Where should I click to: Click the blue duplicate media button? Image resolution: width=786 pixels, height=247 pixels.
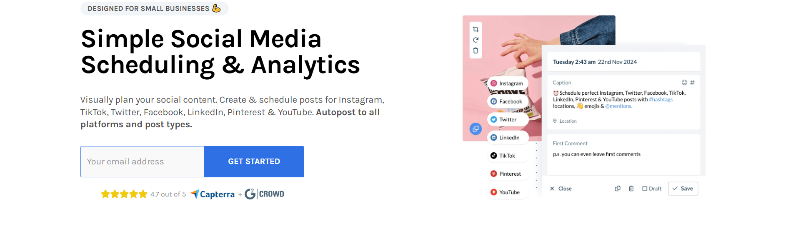(x=476, y=129)
